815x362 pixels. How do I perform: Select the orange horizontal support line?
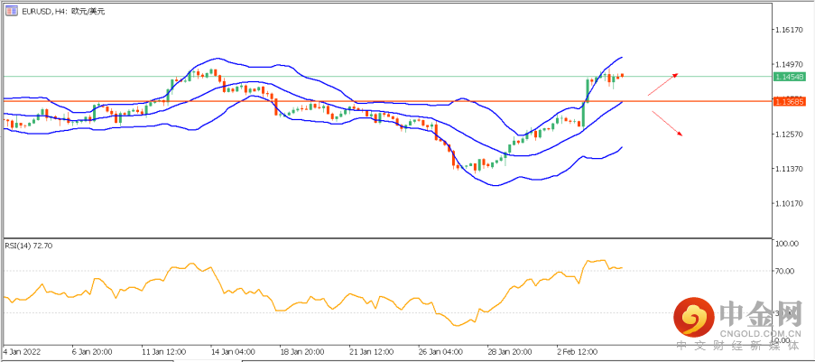click(x=361, y=101)
